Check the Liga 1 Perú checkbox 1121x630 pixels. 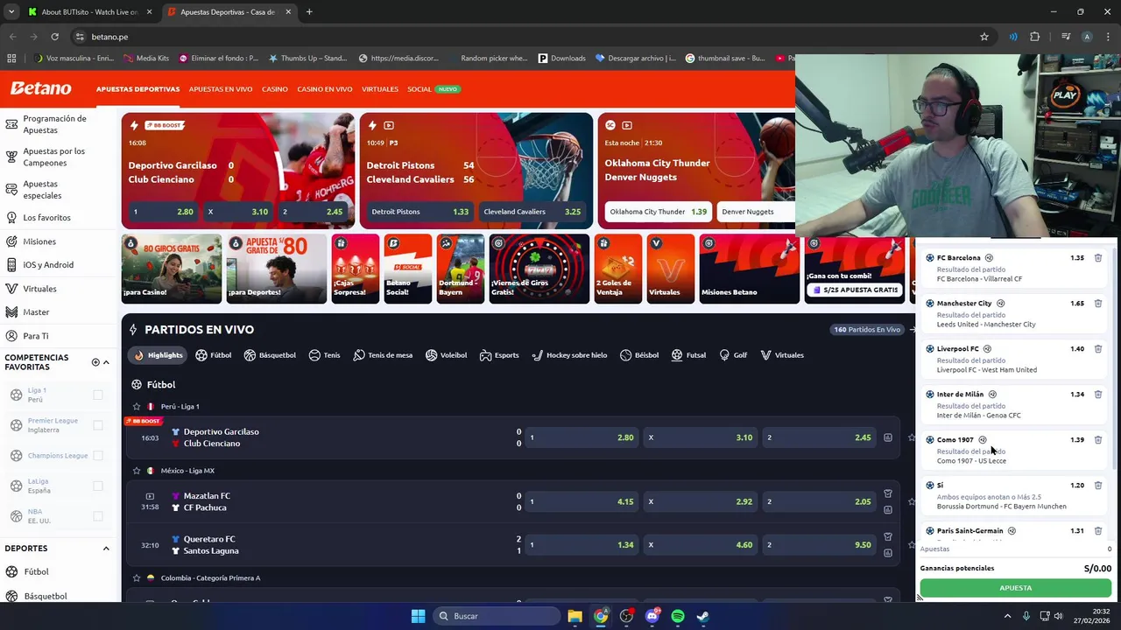pyautogui.click(x=98, y=395)
